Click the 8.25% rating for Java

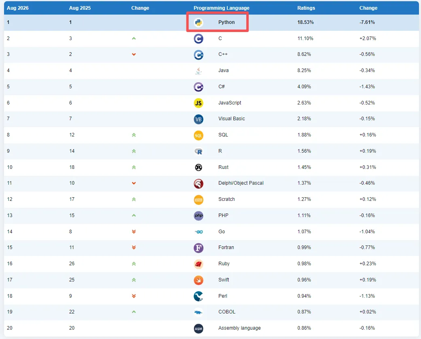pyautogui.click(x=304, y=70)
